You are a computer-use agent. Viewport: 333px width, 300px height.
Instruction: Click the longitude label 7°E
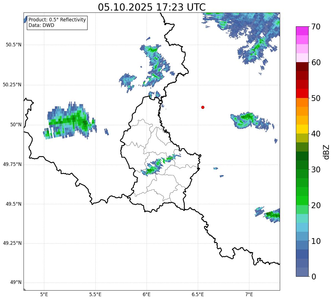click(x=249, y=294)
